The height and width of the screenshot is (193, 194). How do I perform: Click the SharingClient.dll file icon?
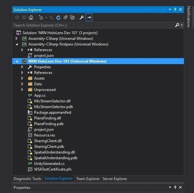30,141
